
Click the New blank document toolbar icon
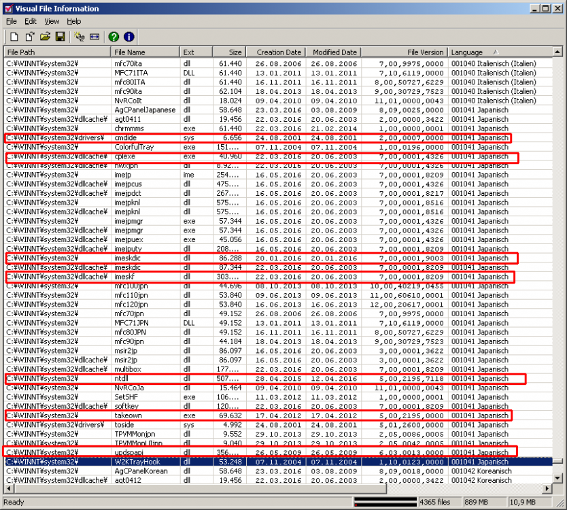[x=14, y=37]
